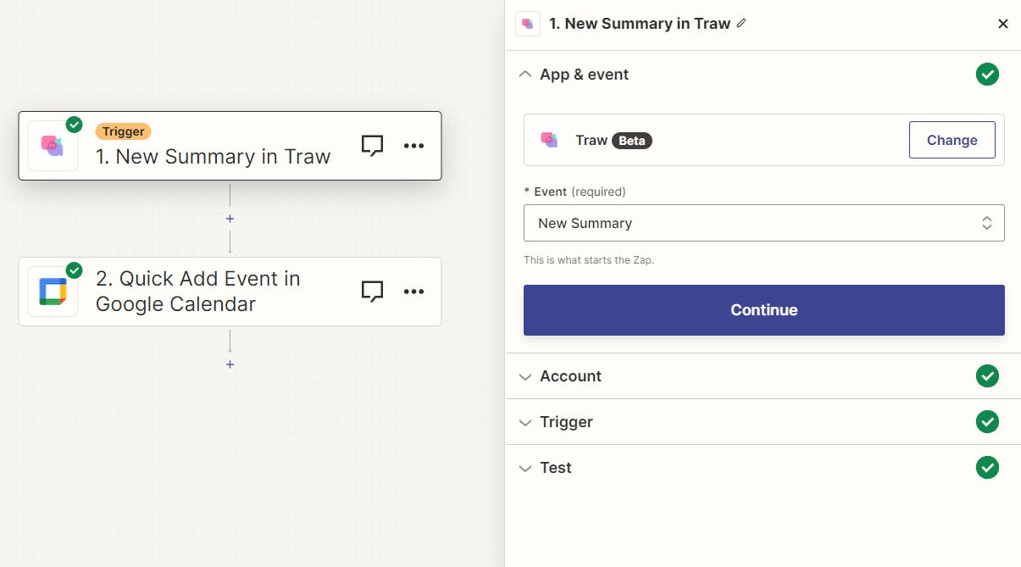
Task: Open the Event dropdown showing New Summary
Action: pos(764,223)
